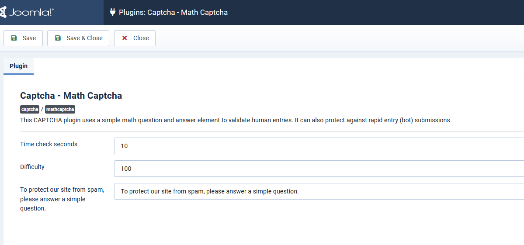This screenshot has width=524, height=245.
Task: Click the 'Plugins: Captcha - Math Captcha' page title
Action: click(x=173, y=12)
